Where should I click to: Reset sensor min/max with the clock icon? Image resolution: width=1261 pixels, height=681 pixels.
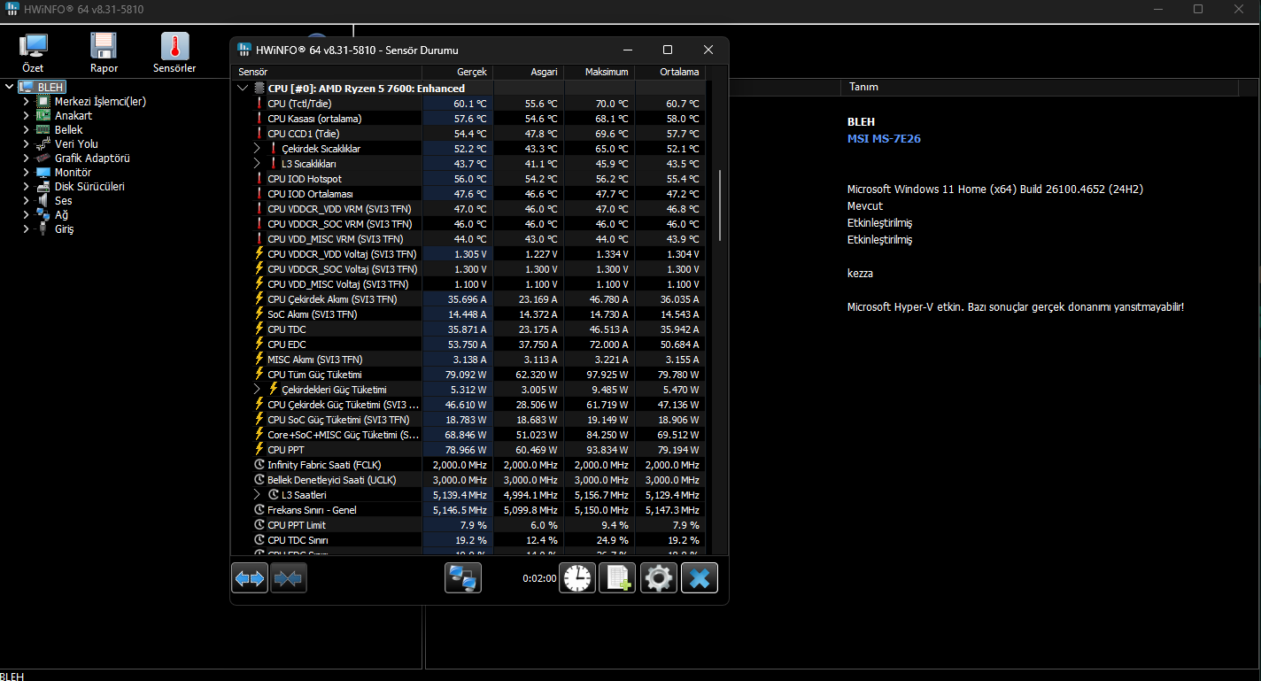click(577, 578)
